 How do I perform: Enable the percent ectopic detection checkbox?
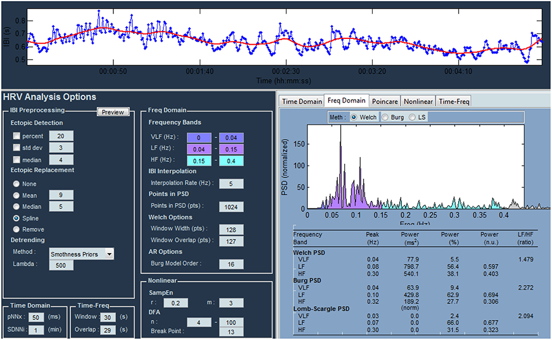(16, 136)
